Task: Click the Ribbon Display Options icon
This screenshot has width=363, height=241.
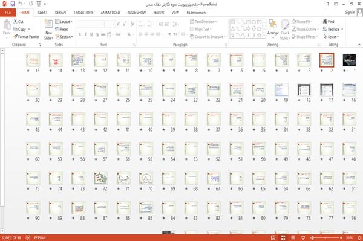Action: click(336, 4)
